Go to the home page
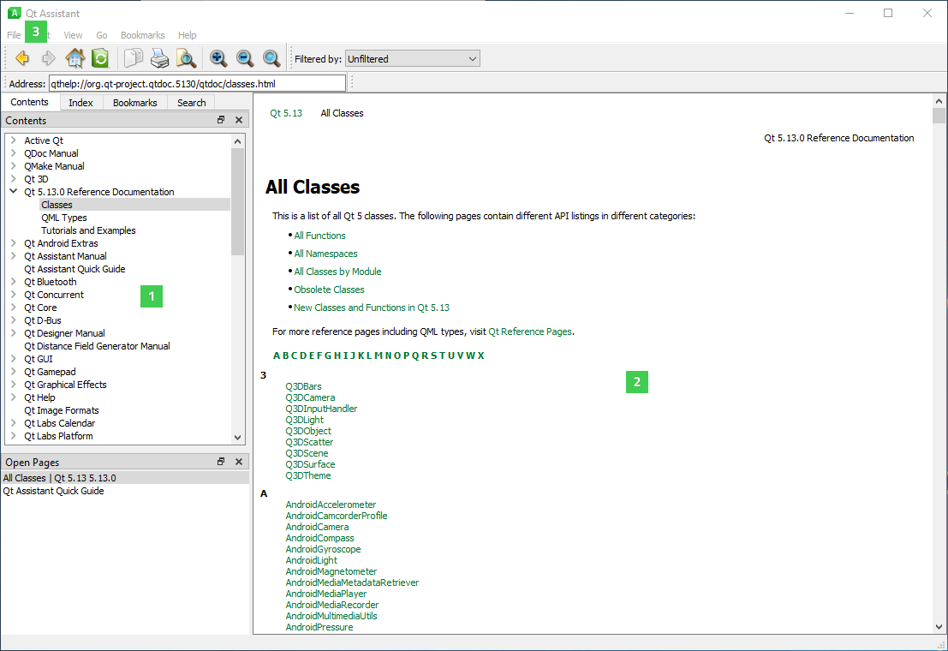Image resolution: width=948 pixels, height=651 pixels. click(x=75, y=58)
